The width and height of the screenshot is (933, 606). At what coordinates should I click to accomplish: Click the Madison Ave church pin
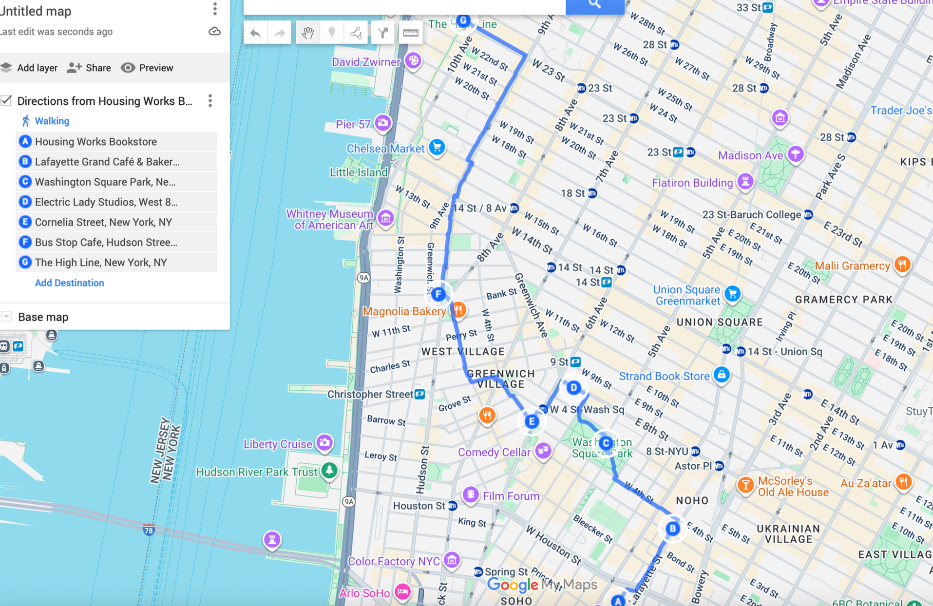(x=796, y=154)
